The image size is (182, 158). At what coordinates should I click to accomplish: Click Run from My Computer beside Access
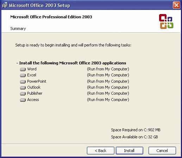coord(108,100)
